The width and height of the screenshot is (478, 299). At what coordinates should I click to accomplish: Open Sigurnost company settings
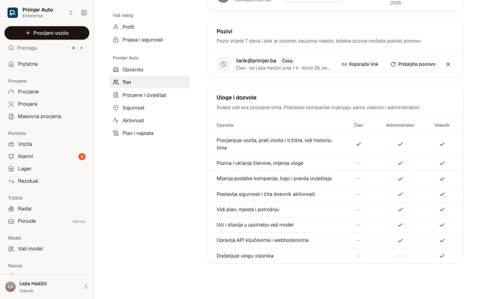tap(149, 108)
